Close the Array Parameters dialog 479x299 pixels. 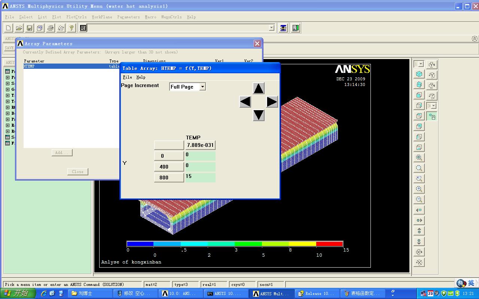click(257, 43)
